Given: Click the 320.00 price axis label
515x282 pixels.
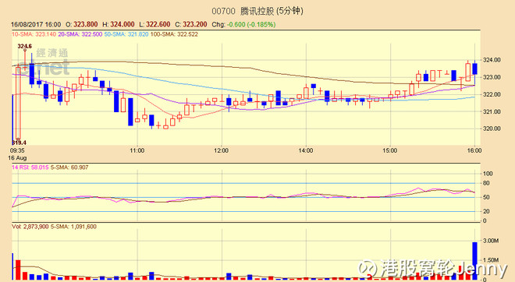Looking at the screenshot, I should [492, 129].
